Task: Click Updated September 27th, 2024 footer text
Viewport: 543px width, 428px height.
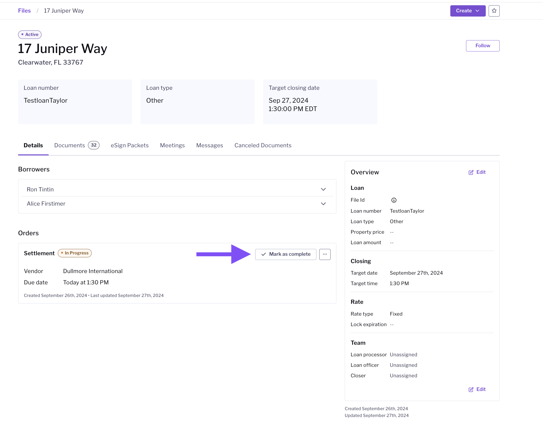Action: click(377, 416)
